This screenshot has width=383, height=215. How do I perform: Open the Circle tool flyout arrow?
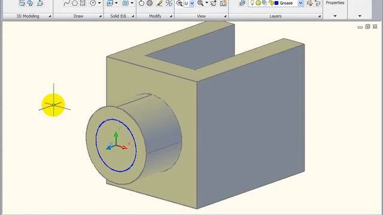click(99, 3)
